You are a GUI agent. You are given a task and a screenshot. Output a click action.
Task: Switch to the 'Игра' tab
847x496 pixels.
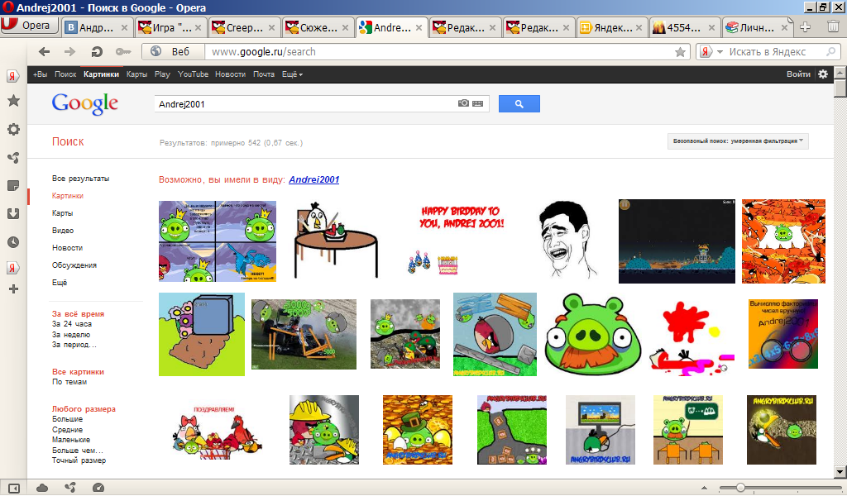pyautogui.click(x=170, y=27)
